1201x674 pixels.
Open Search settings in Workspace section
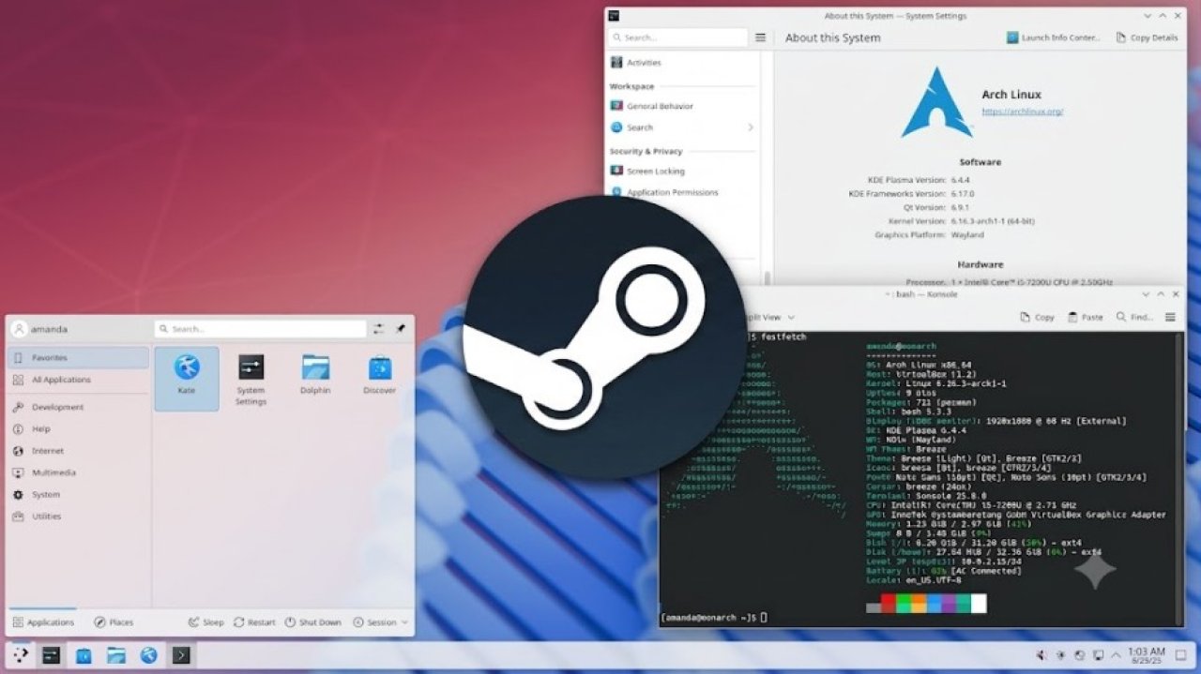click(682, 127)
